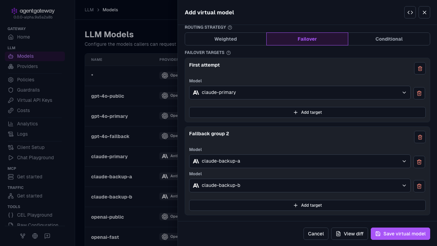Click the View diff button

click(x=350, y=234)
